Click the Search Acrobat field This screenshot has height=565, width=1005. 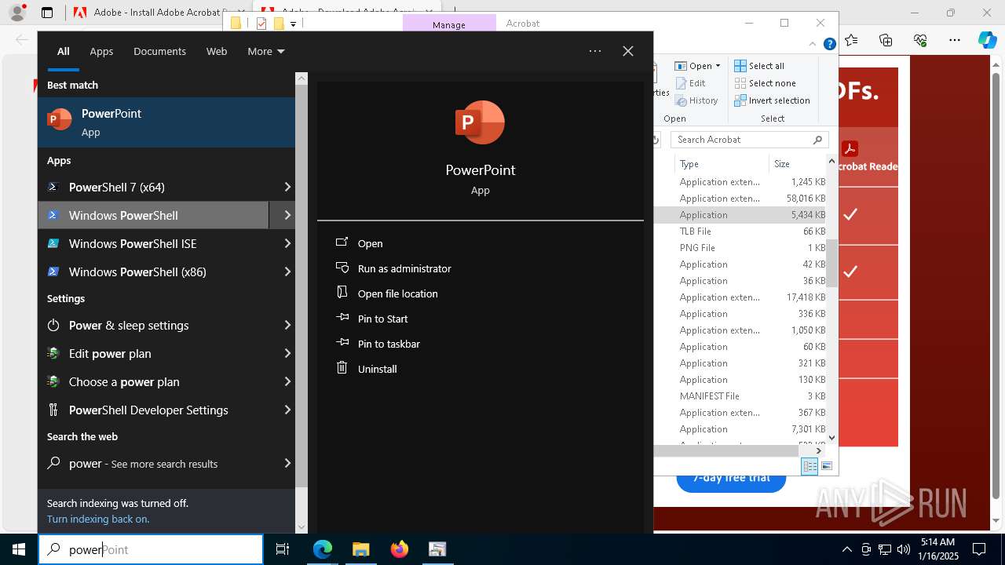(x=750, y=140)
